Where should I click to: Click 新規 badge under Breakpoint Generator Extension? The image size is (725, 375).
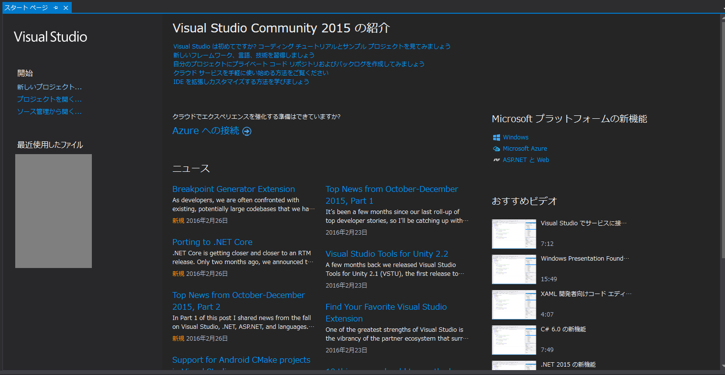coord(178,221)
